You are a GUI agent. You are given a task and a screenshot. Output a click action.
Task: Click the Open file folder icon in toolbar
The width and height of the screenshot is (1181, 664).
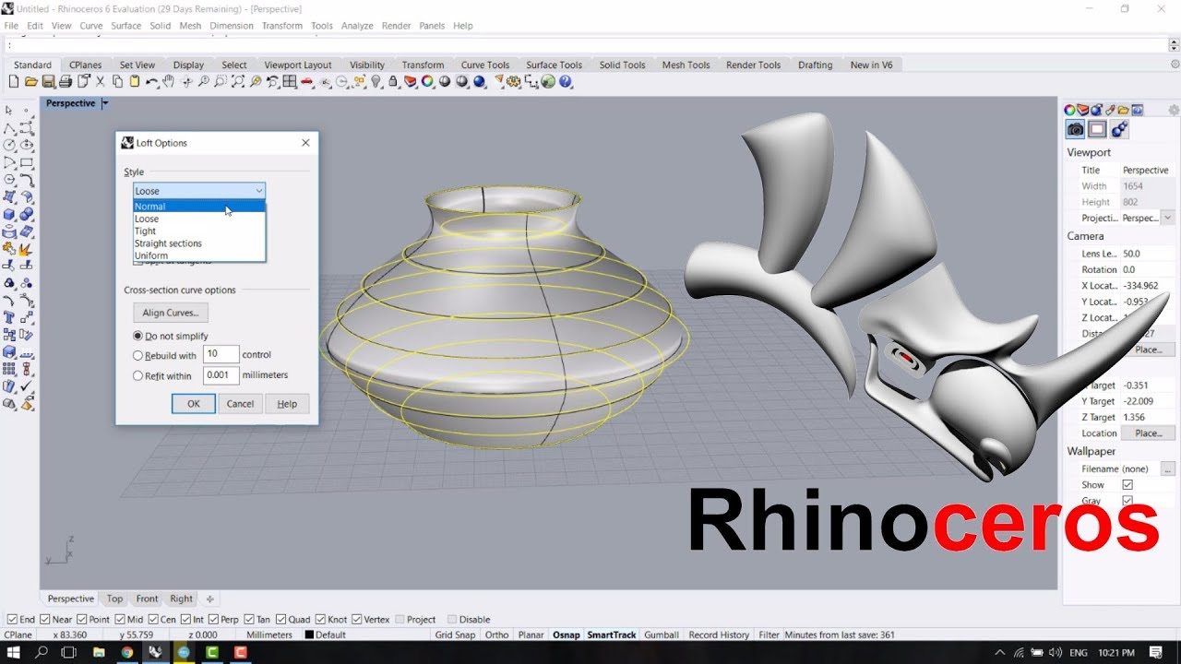30,81
